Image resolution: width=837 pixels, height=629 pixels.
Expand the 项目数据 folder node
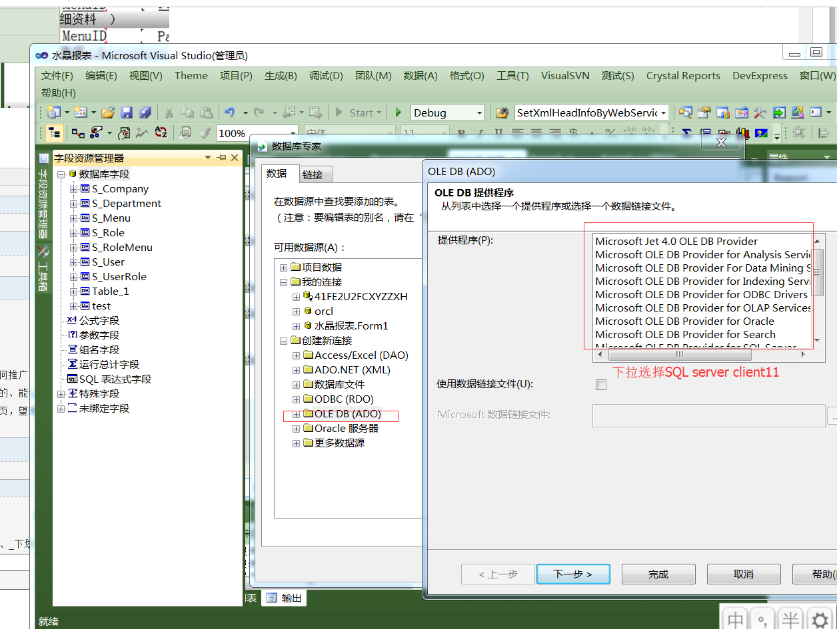coord(284,268)
